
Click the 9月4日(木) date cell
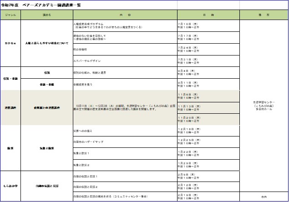pyautogui.click(x=208, y=73)
